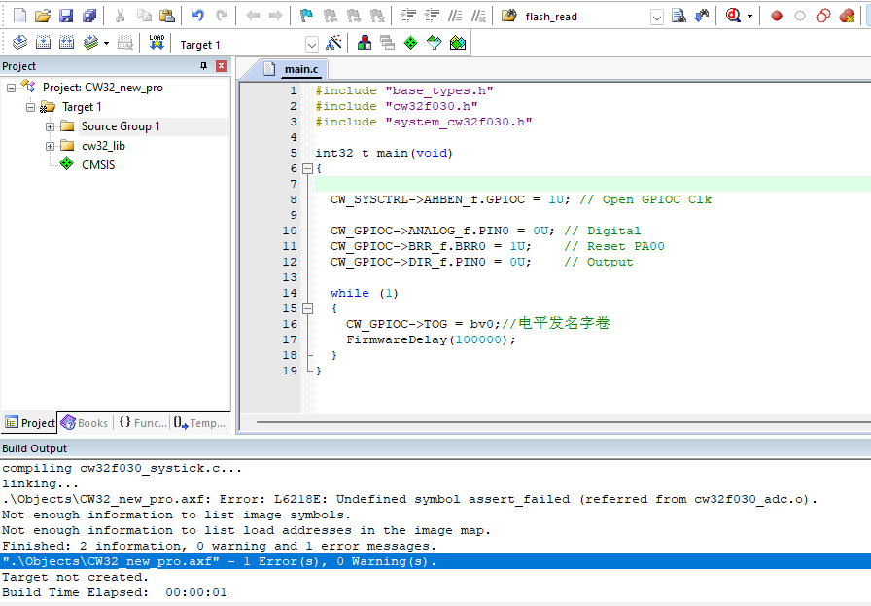Comment out the selection
871x606 pixels.
pyautogui.click(x=455, y=16)
